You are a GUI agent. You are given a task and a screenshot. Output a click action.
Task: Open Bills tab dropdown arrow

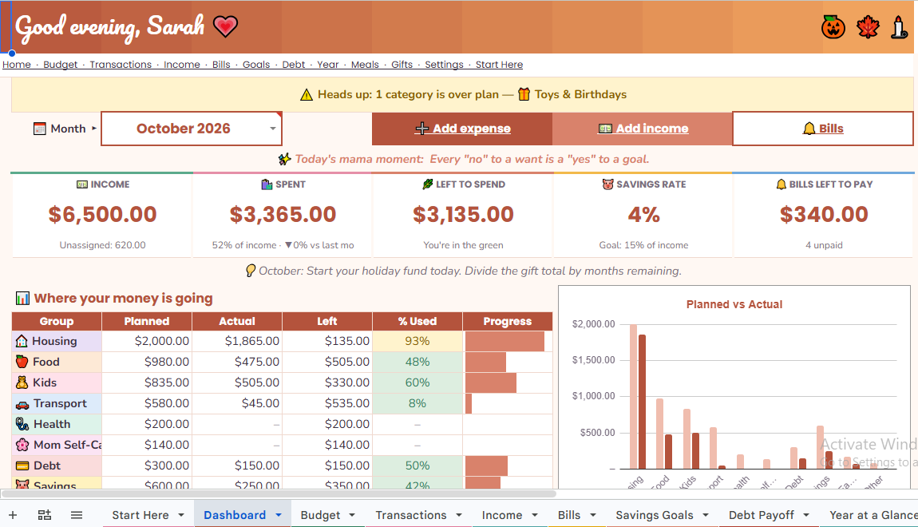click(593, 515)
